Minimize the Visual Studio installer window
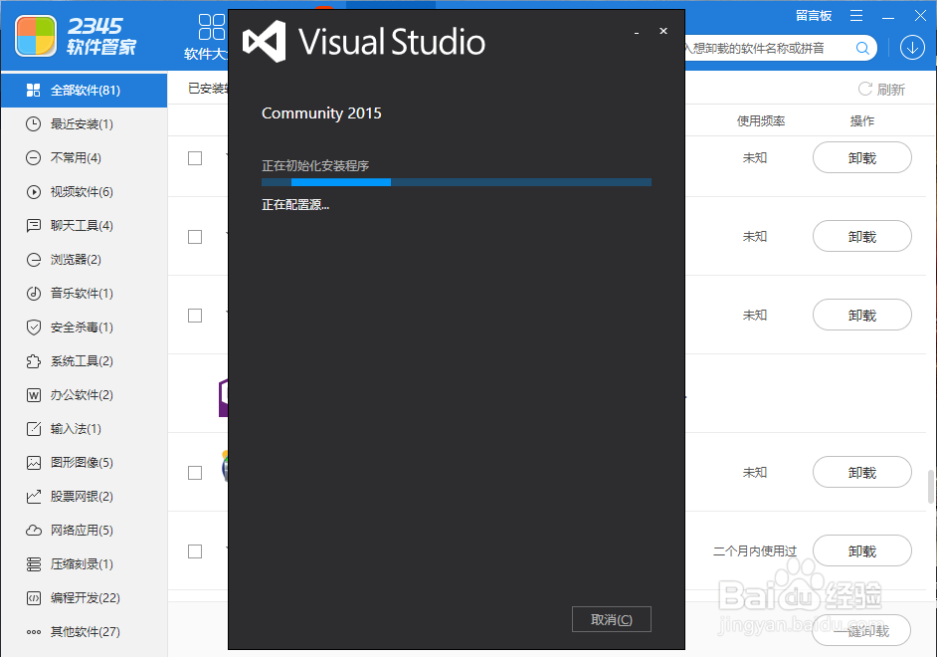This screenshot has height=657, width=937. 637,31
